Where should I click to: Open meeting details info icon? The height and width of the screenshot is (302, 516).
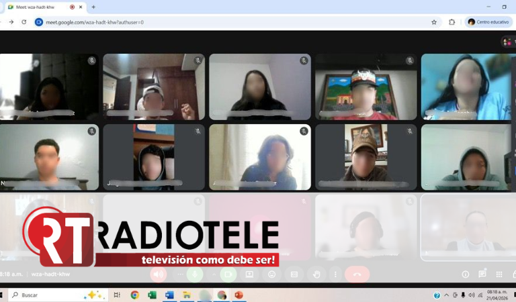pyautogui.click(x=465, y=274)
